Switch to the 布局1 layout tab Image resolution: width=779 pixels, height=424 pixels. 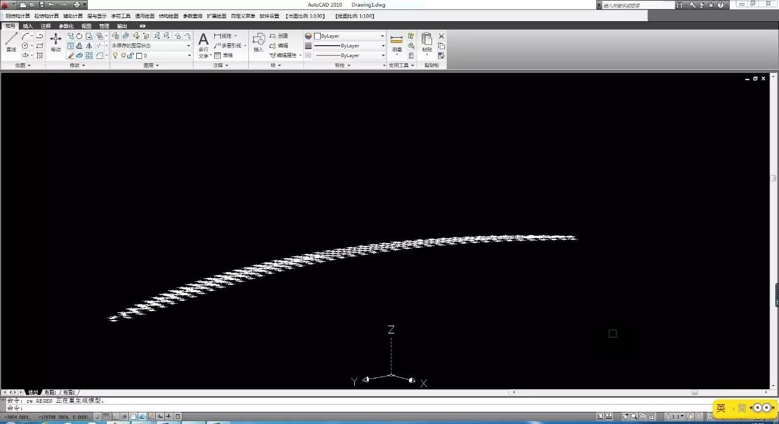[50, 393]
